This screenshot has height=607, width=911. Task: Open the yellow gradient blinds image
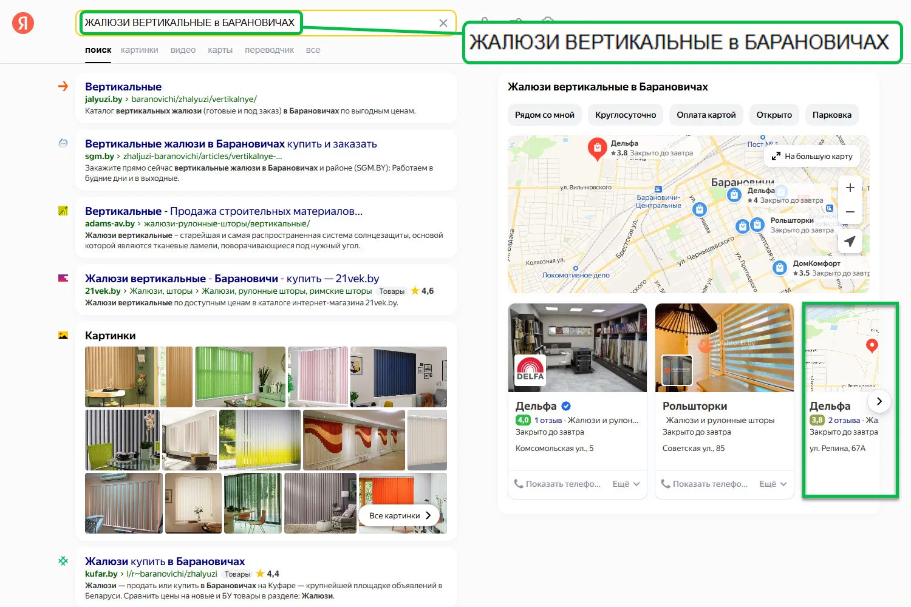point(260,440)
